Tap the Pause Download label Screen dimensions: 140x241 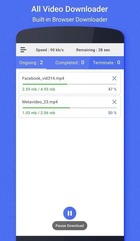[x=70, y=226]
